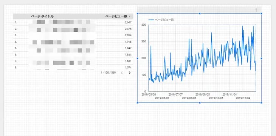Go to previous page of table results
Image resolution: width=276 pixels, height=136 pixels.
click(122, 73)
